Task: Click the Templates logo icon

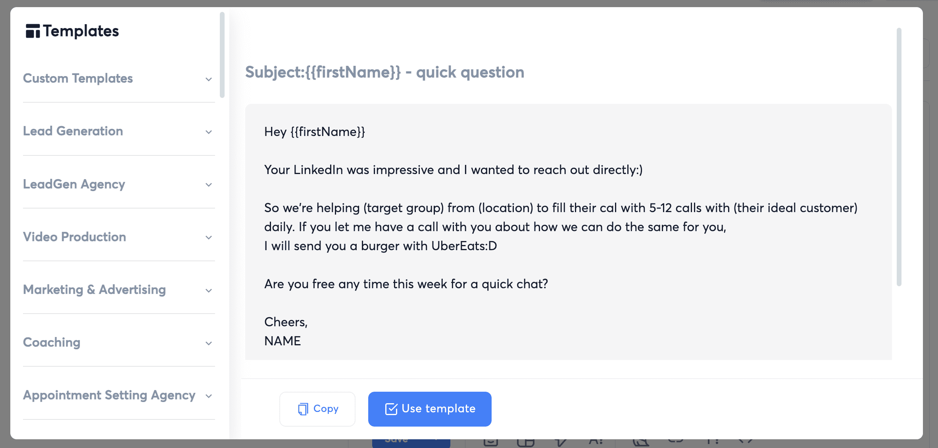Action: coord(33,31)
